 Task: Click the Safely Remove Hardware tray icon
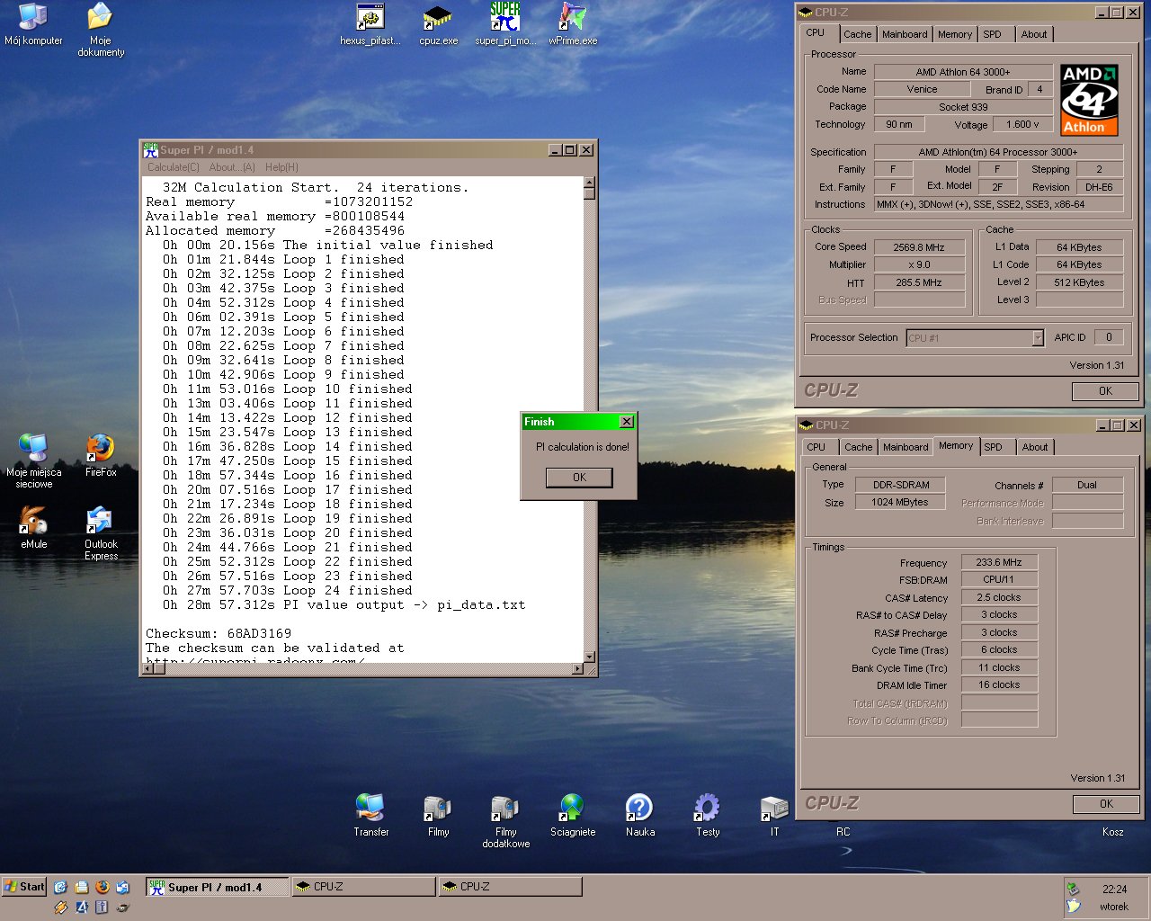coord(1073,889)
